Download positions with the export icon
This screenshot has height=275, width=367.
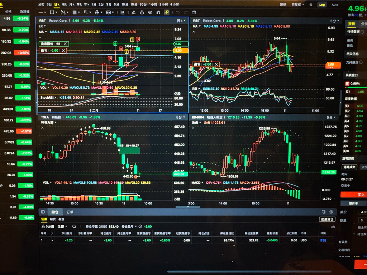pyautogui.click(x=333, y=226)
